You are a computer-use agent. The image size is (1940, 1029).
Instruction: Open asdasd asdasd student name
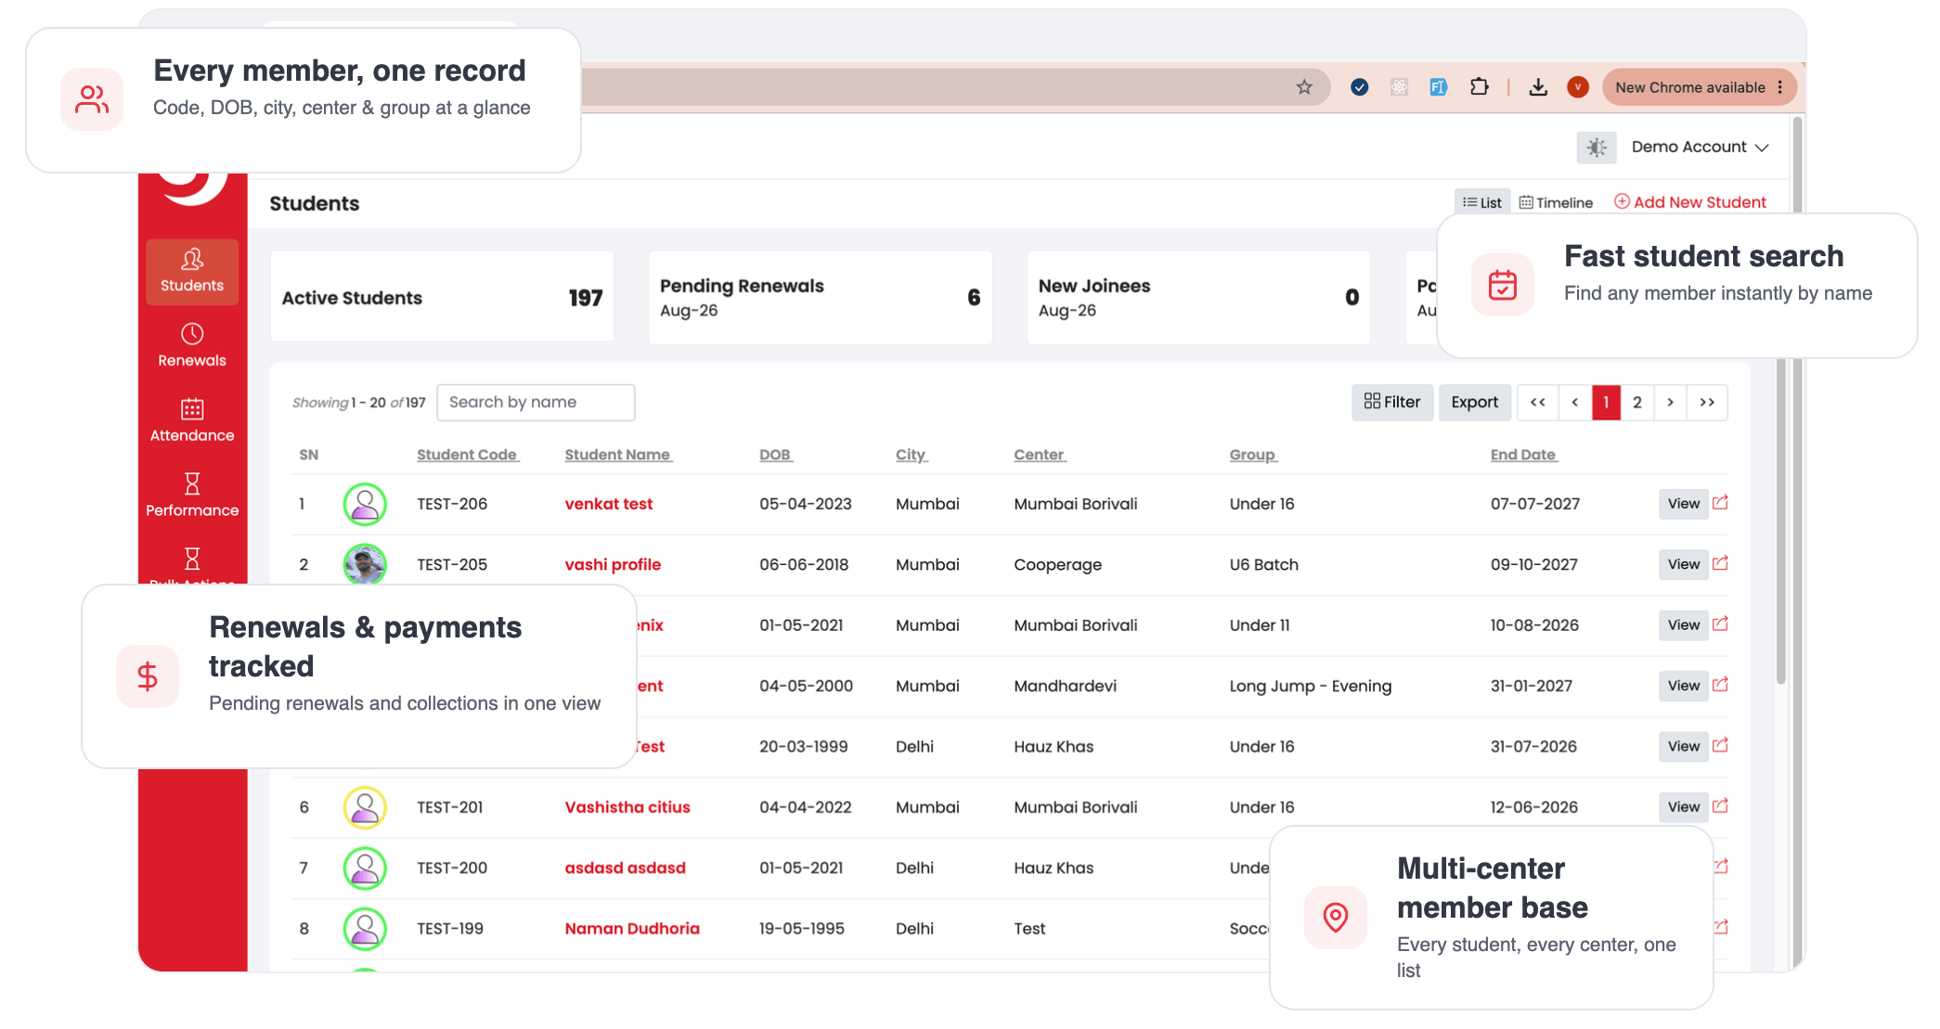pyautogui.click(x=625, y=868)
